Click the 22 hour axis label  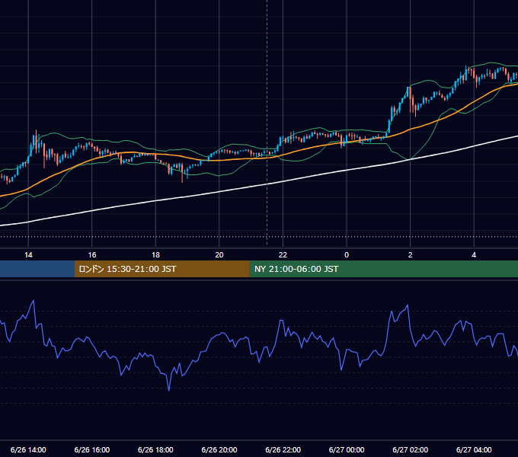283,255
